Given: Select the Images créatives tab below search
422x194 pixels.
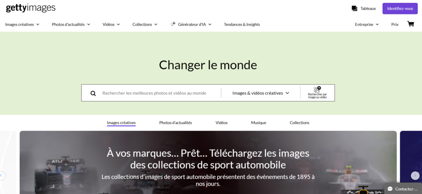Looking at the screenshot, I should click(x=121, y=122).
